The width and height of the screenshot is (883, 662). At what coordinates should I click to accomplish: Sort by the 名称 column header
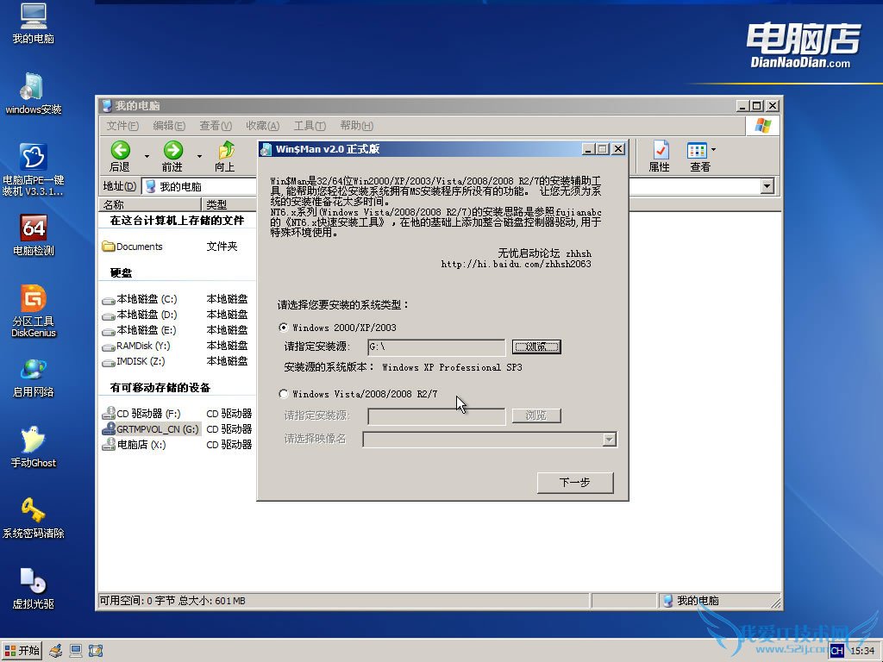point(150,204)
